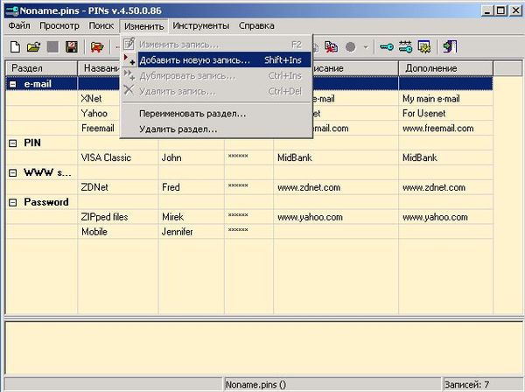
Task: Click the disabled Удалить запись menu entry
Action: (217, 91)
